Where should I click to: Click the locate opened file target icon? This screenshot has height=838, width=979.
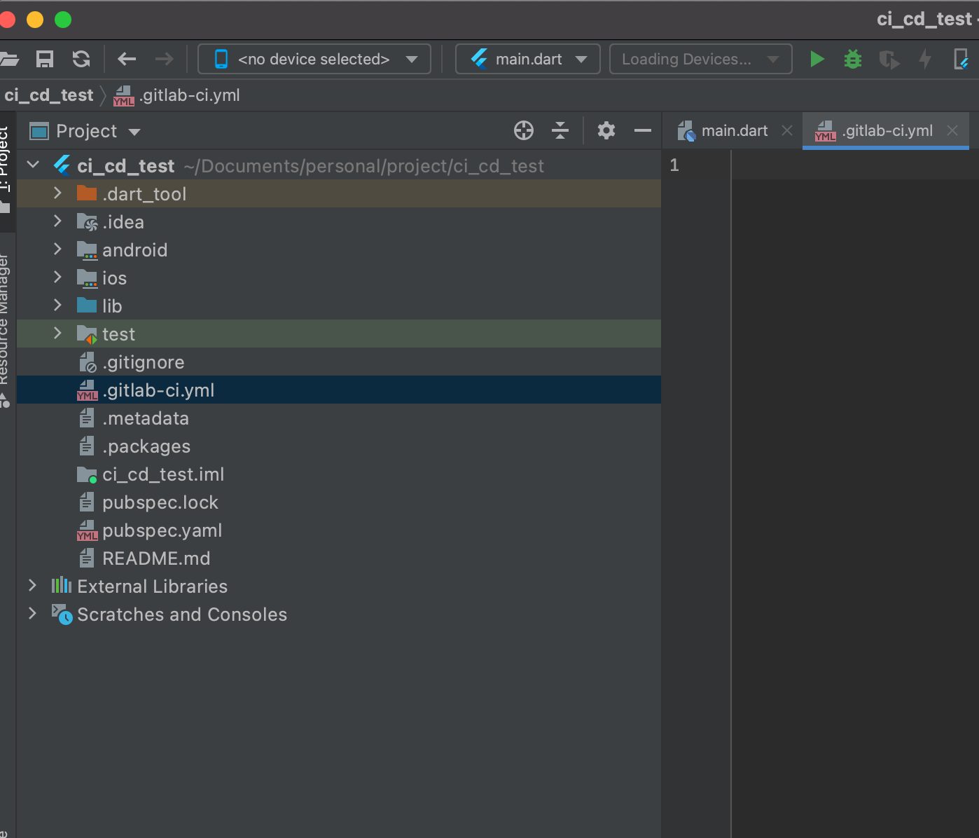pyautogui.click(x=524, y=130)
